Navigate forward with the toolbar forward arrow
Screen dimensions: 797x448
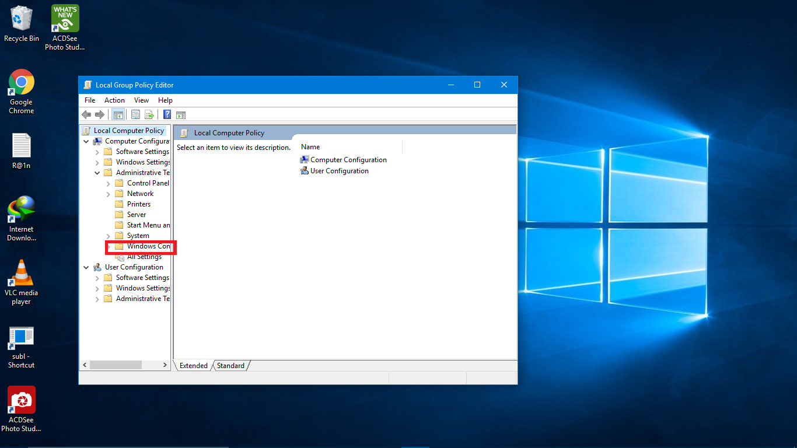(x=99, y=114)
